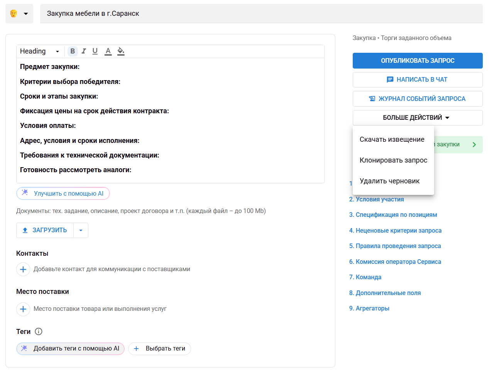Expand the ЗАГРУЗИТЬ upload options arrow
This screenshot has width=504, height=374.
(x=81, y=230)
